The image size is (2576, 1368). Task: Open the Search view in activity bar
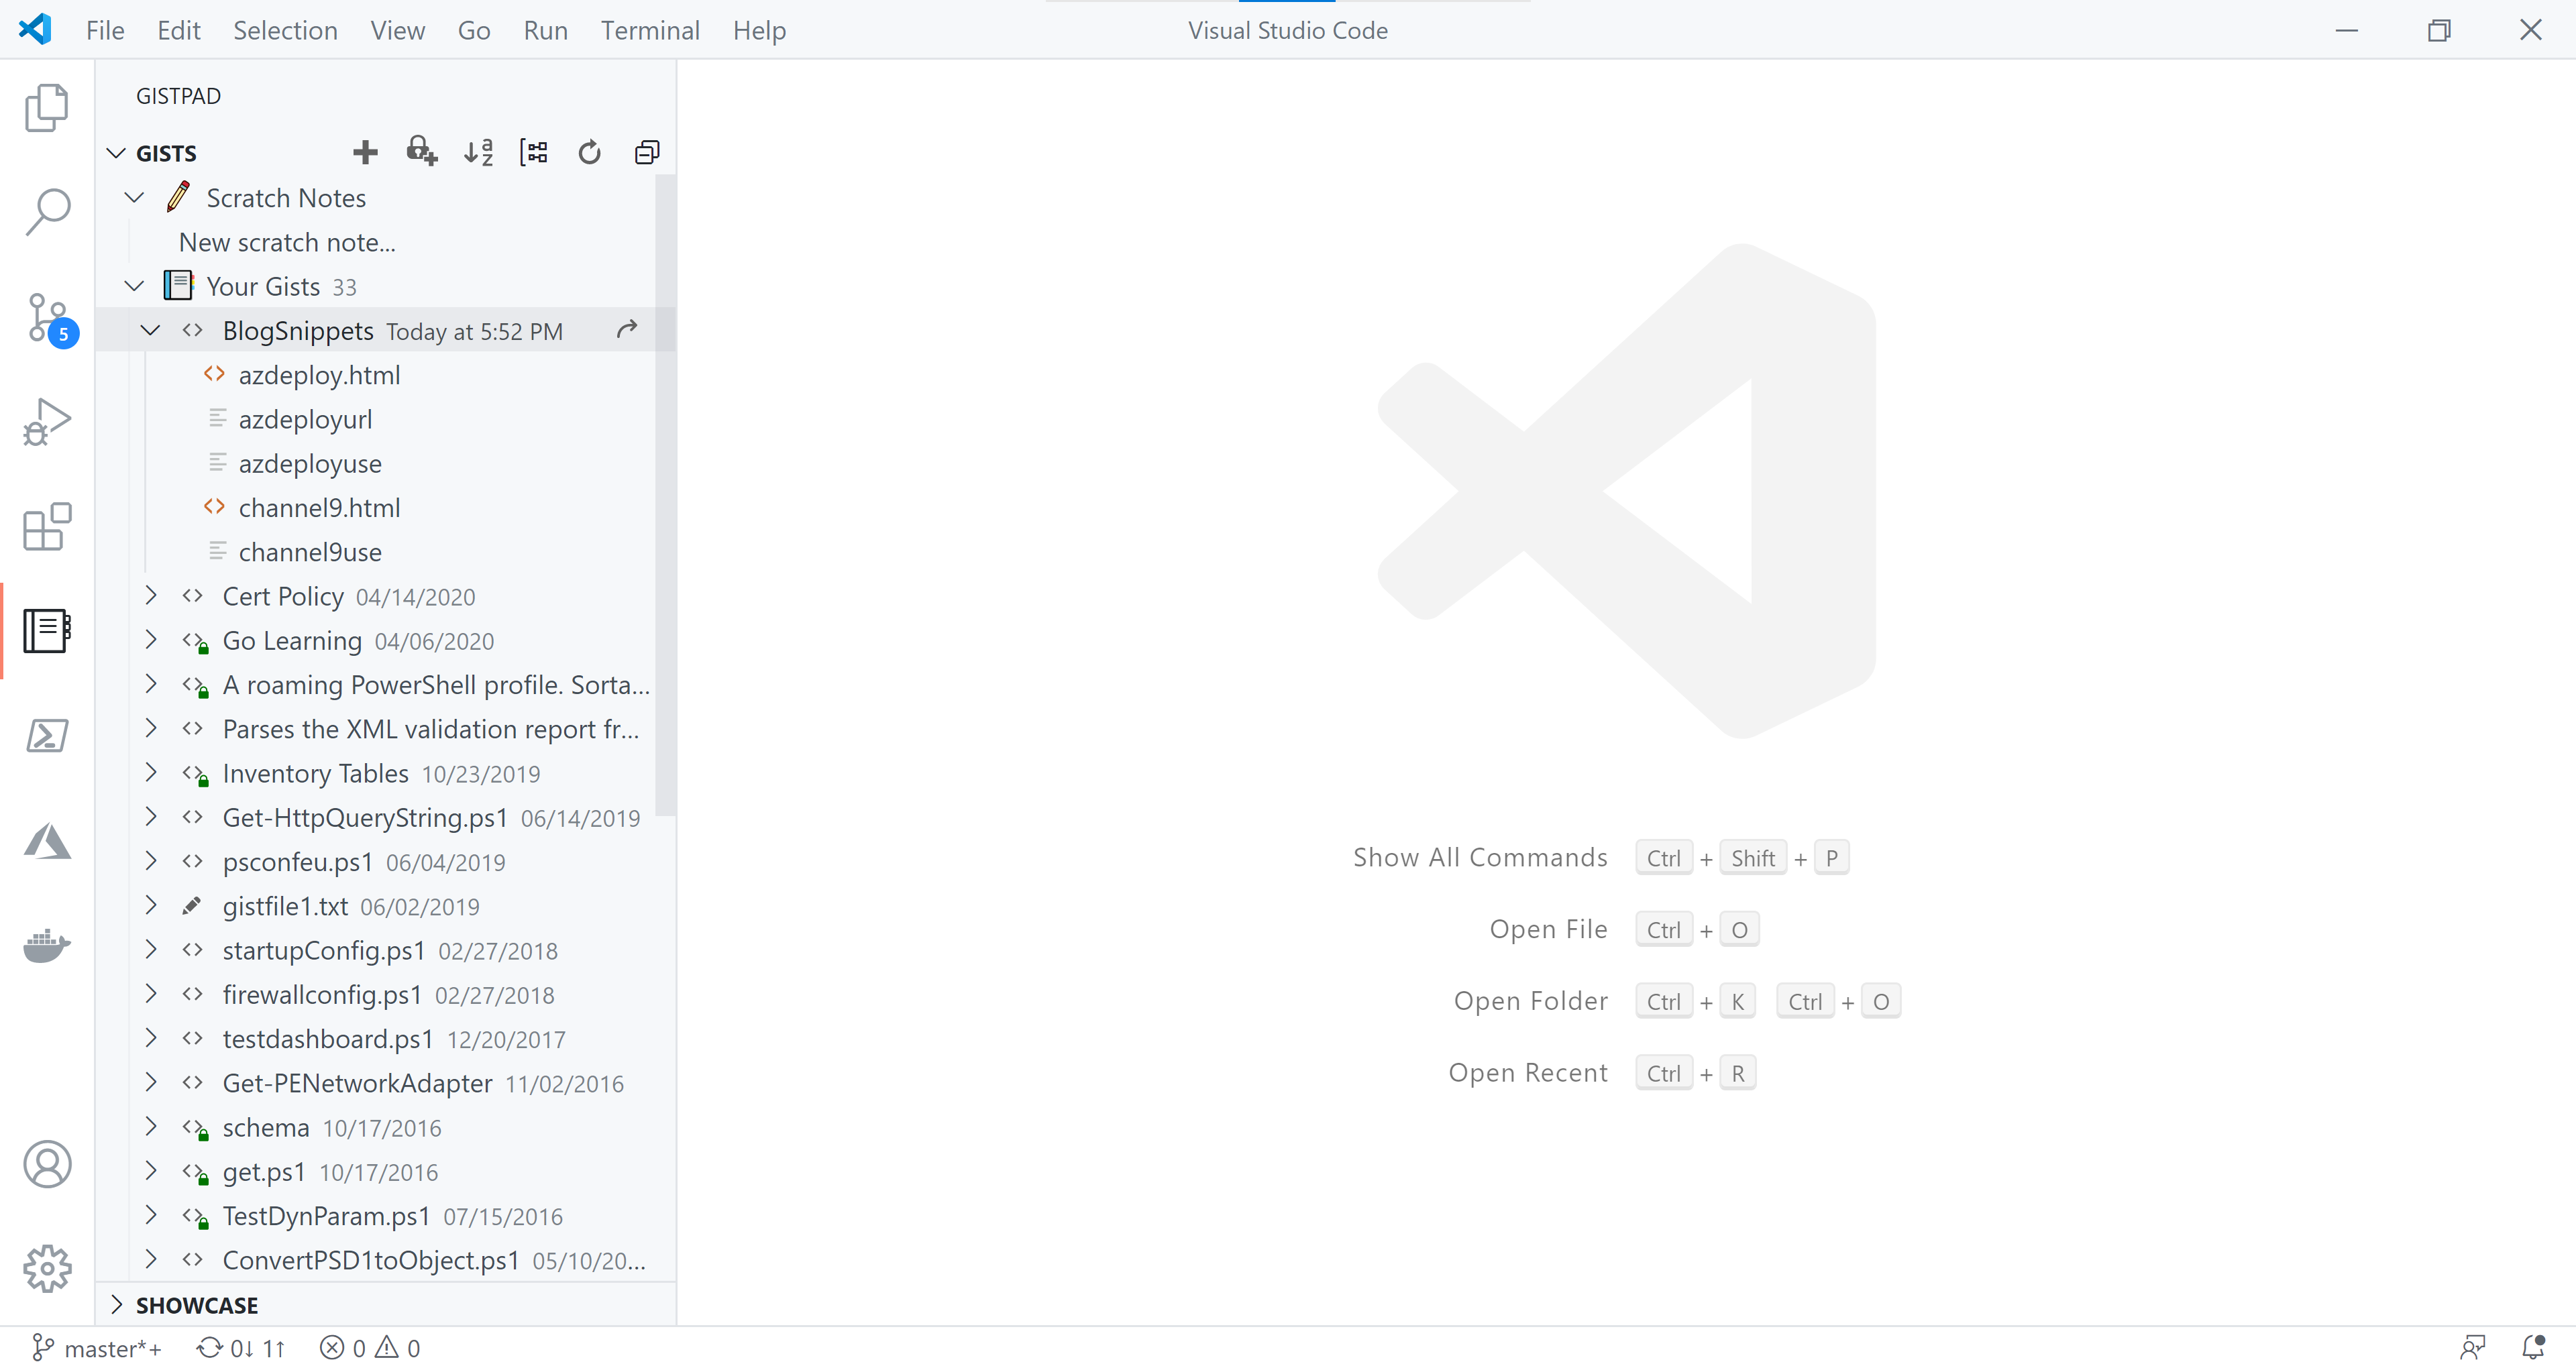[47, 212]
